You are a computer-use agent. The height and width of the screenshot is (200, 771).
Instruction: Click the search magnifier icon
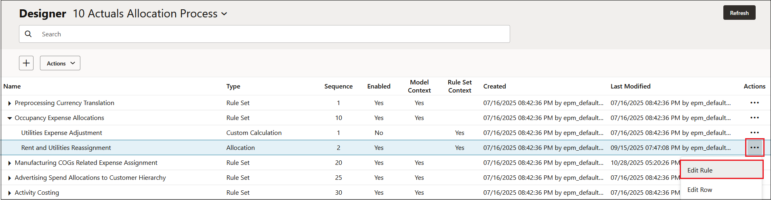tap(28, 34)
